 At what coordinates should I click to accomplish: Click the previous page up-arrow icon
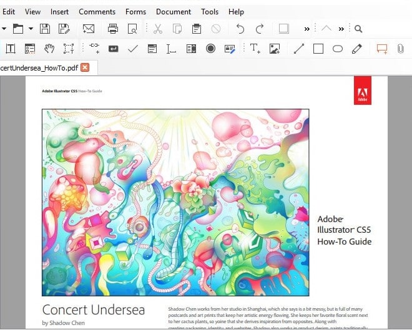pyautogui.click(x=326, y=28)
